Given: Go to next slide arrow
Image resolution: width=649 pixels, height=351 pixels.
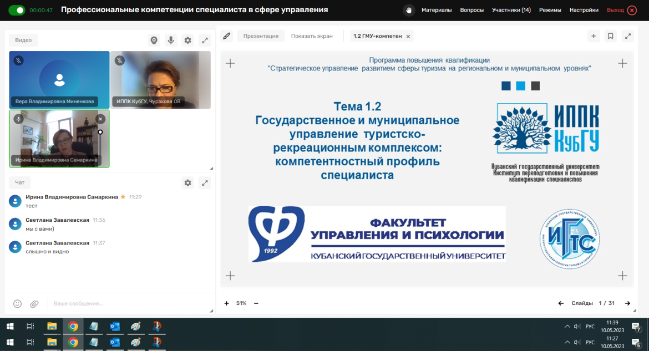Looking at the screenshot, I should point(627,303).
